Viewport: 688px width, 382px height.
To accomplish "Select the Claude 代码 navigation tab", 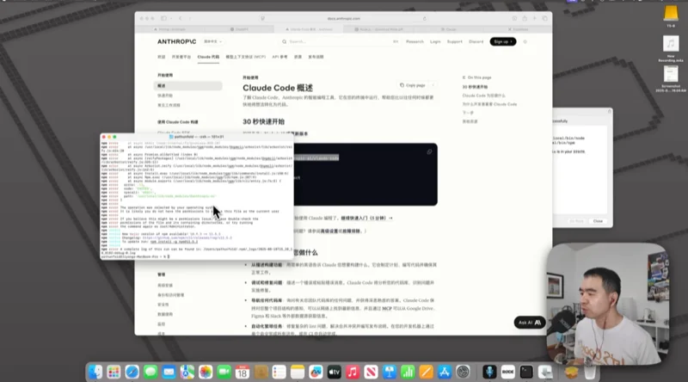I will tap(208, 57).
